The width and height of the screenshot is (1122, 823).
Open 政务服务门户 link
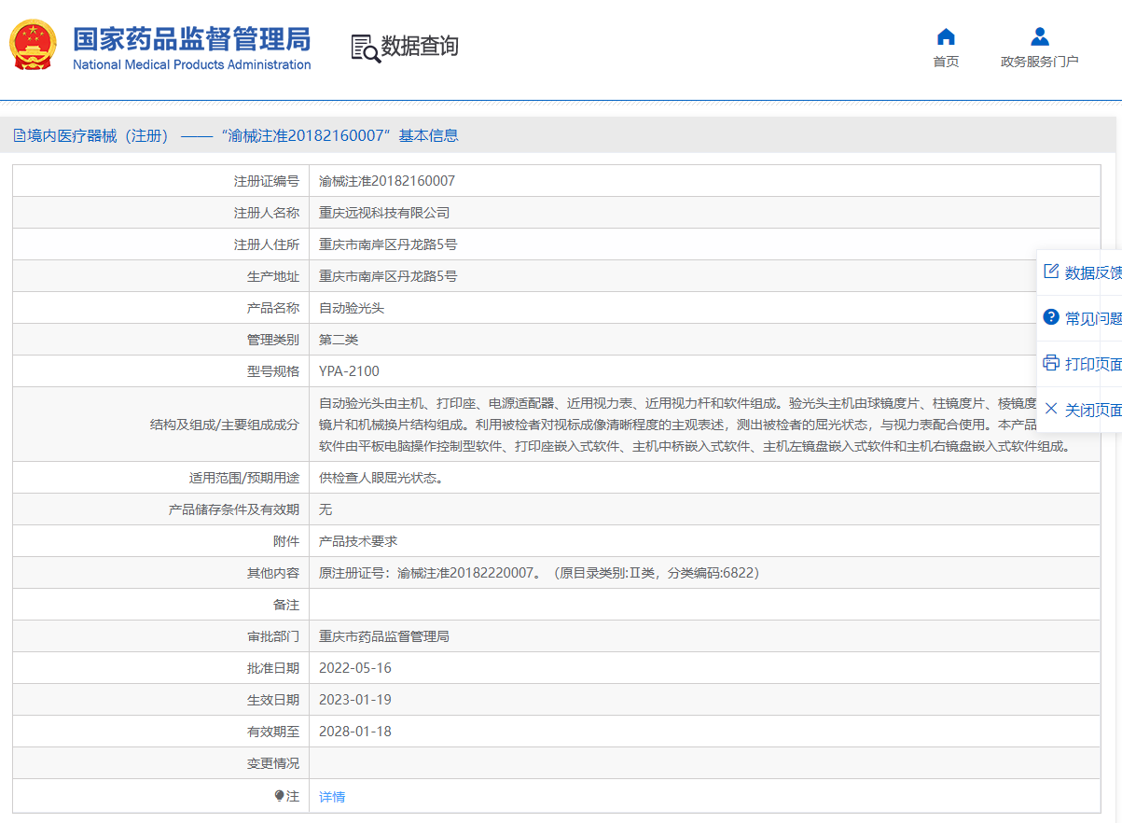(1040, 62)
